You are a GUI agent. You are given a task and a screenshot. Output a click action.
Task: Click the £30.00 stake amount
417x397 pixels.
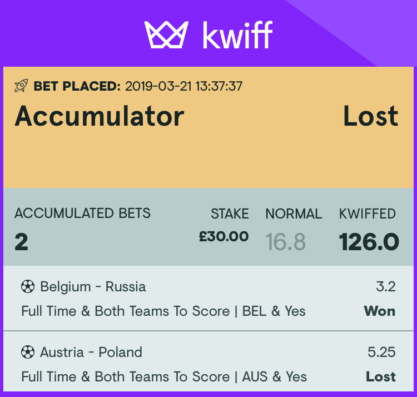tap(224, 236)
